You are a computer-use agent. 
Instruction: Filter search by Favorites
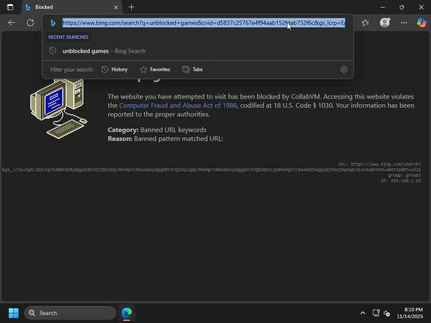[155, 69]
